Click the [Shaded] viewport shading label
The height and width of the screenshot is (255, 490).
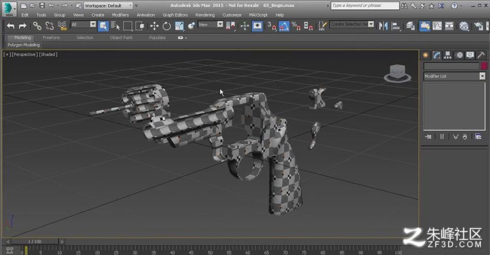pos(48,54)
